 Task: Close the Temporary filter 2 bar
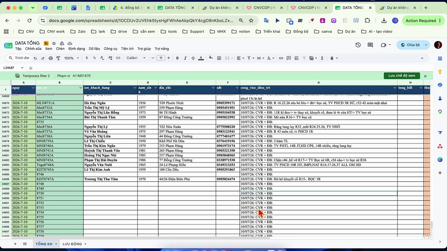pos(425,76)
